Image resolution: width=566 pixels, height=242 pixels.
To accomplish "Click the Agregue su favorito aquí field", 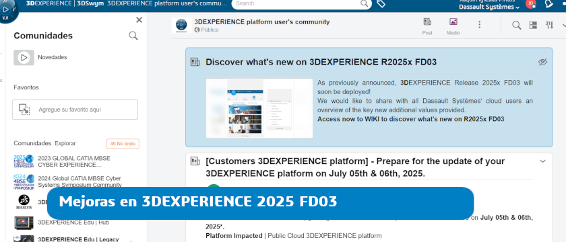I will [75, 110].
